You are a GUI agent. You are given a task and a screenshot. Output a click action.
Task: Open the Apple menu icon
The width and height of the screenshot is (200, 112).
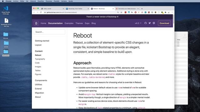coord(3,1)
